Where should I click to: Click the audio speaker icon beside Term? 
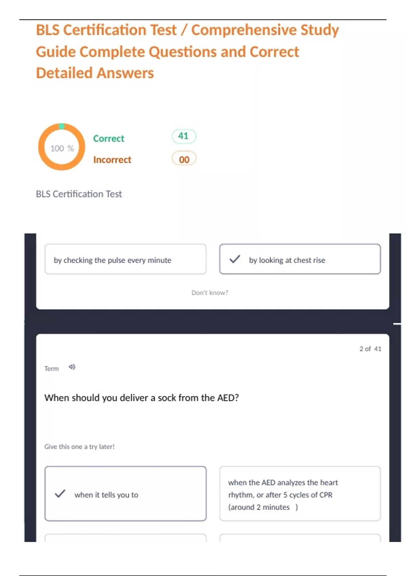[72, 367]
